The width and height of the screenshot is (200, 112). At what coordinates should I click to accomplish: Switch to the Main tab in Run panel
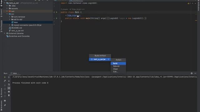pos(15,73)
